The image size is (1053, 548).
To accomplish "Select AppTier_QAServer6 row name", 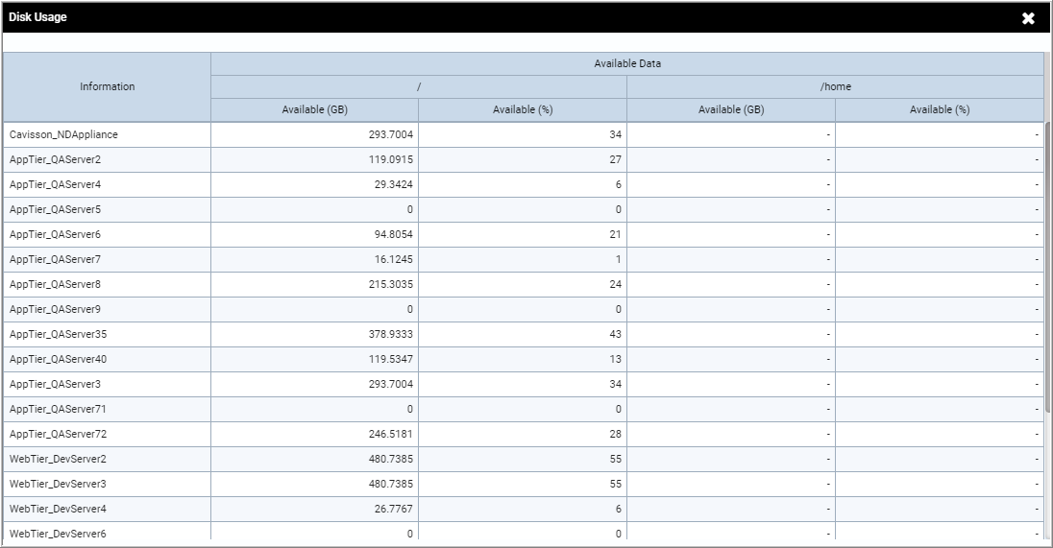I will (x=55, y=234).
